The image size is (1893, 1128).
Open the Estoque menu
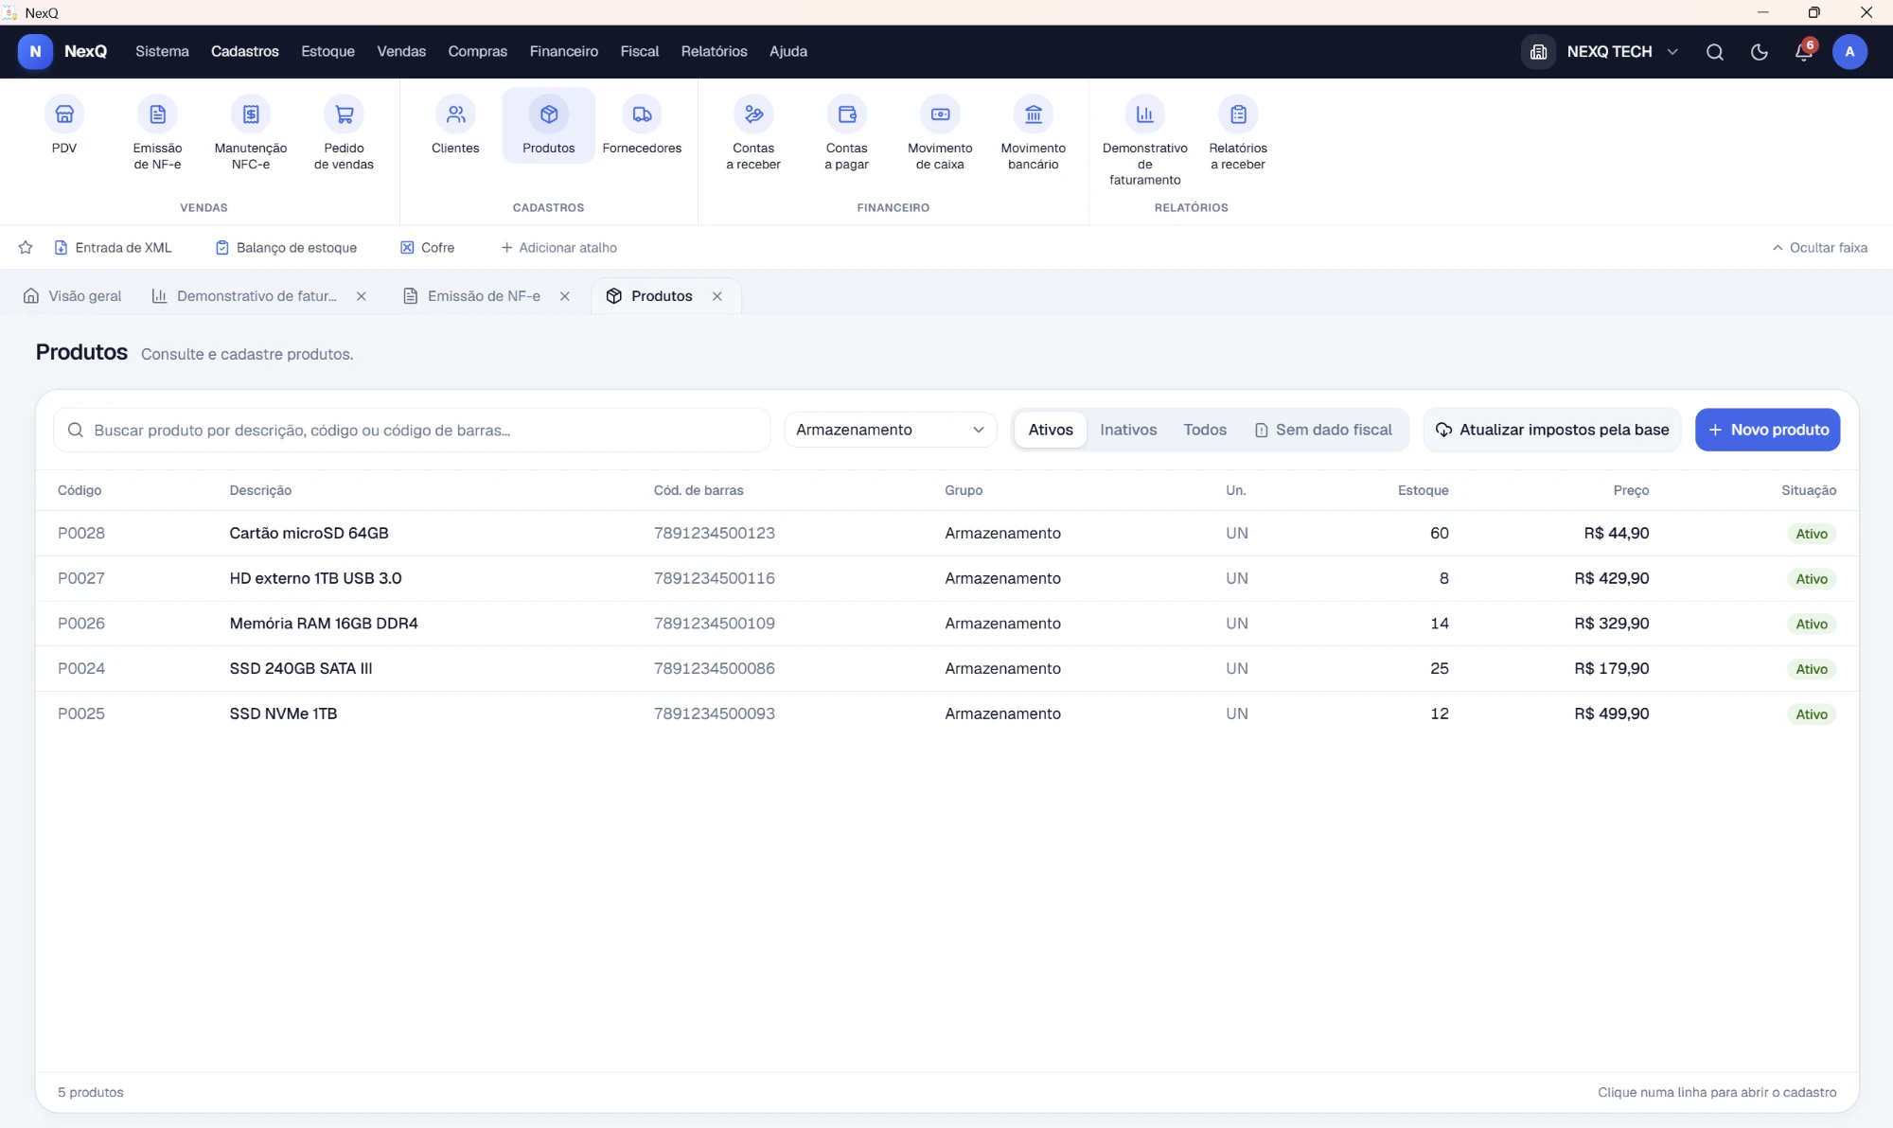click(327, 52)
